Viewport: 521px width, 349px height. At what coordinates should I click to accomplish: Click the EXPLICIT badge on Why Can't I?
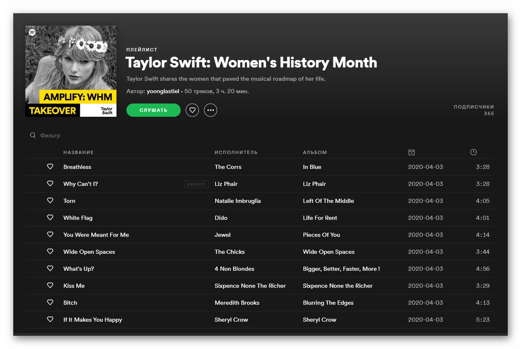tap(196, 184)
